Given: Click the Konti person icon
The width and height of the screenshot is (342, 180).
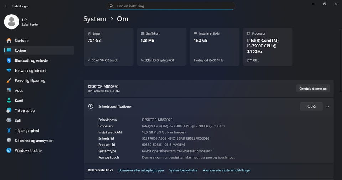Looking at the screenshot, I should [9, 100].
